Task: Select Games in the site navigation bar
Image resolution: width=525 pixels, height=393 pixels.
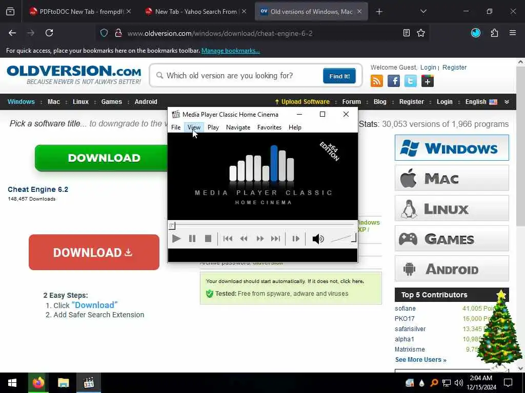Action: [x=111, y=102]
